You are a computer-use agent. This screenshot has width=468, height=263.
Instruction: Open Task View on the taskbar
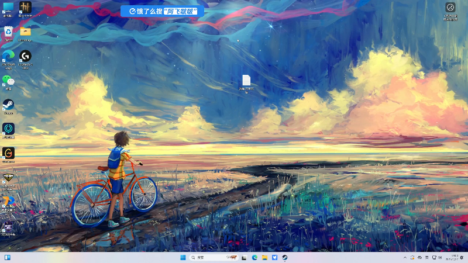coord(244,258)
